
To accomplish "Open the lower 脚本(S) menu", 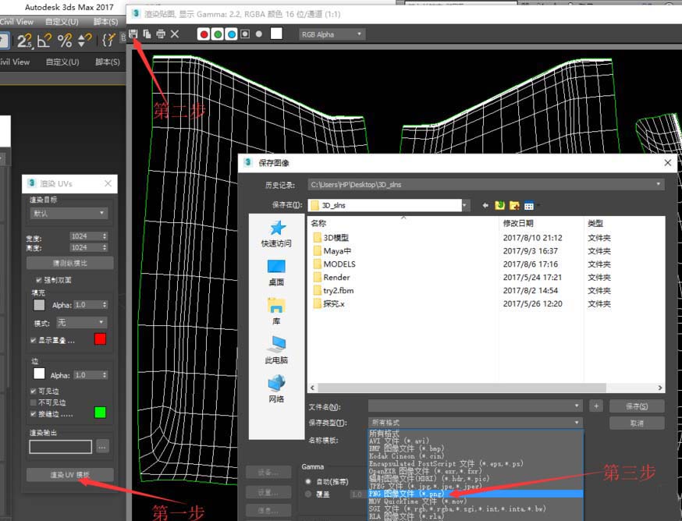I will pyautogui.click(x=108, y=62).
